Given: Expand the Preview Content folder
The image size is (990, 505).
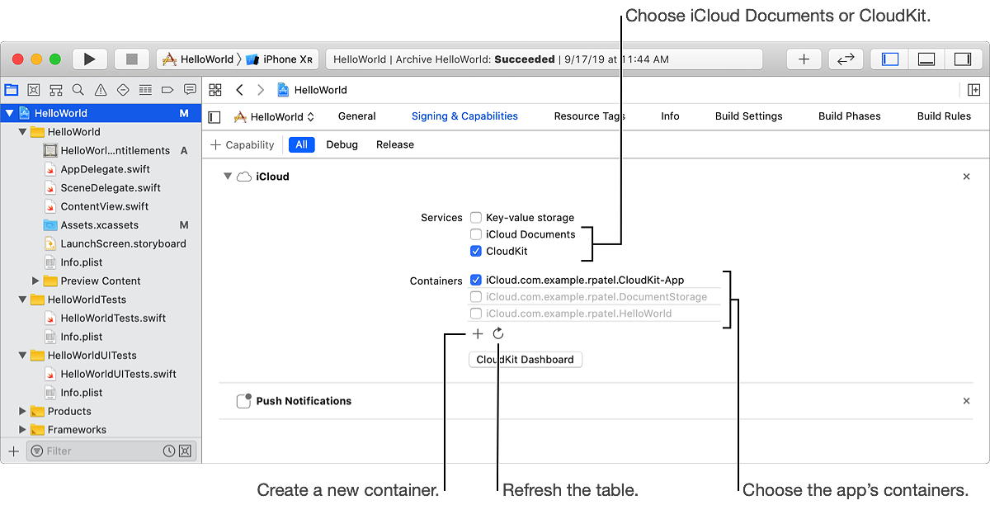Looking at the screenshot, I should (x=35, y=281).
